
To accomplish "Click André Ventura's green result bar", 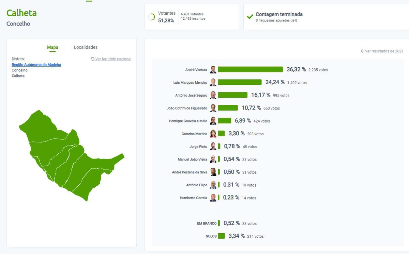I will (x=250, y=69).
